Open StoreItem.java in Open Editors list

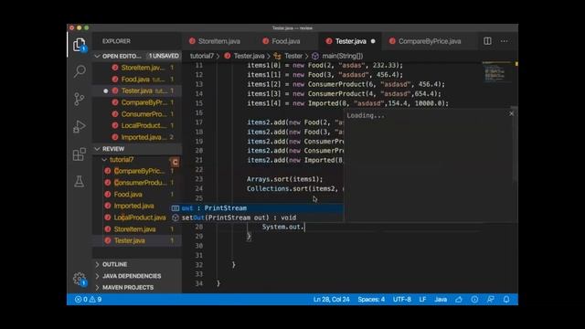click(x=137, y=68)
